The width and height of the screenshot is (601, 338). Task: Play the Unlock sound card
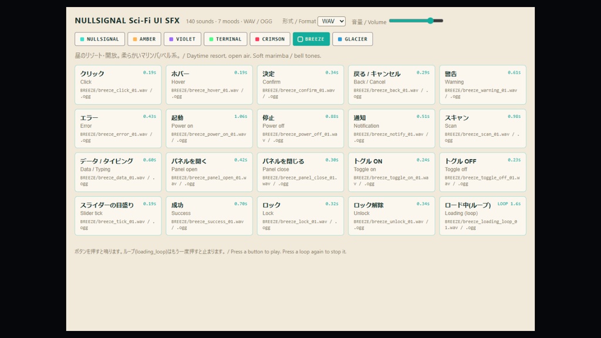click(391, 216)
